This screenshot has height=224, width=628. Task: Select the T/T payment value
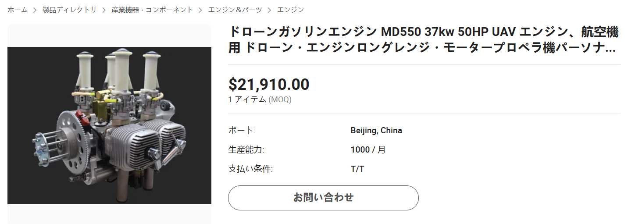point(357,169)
